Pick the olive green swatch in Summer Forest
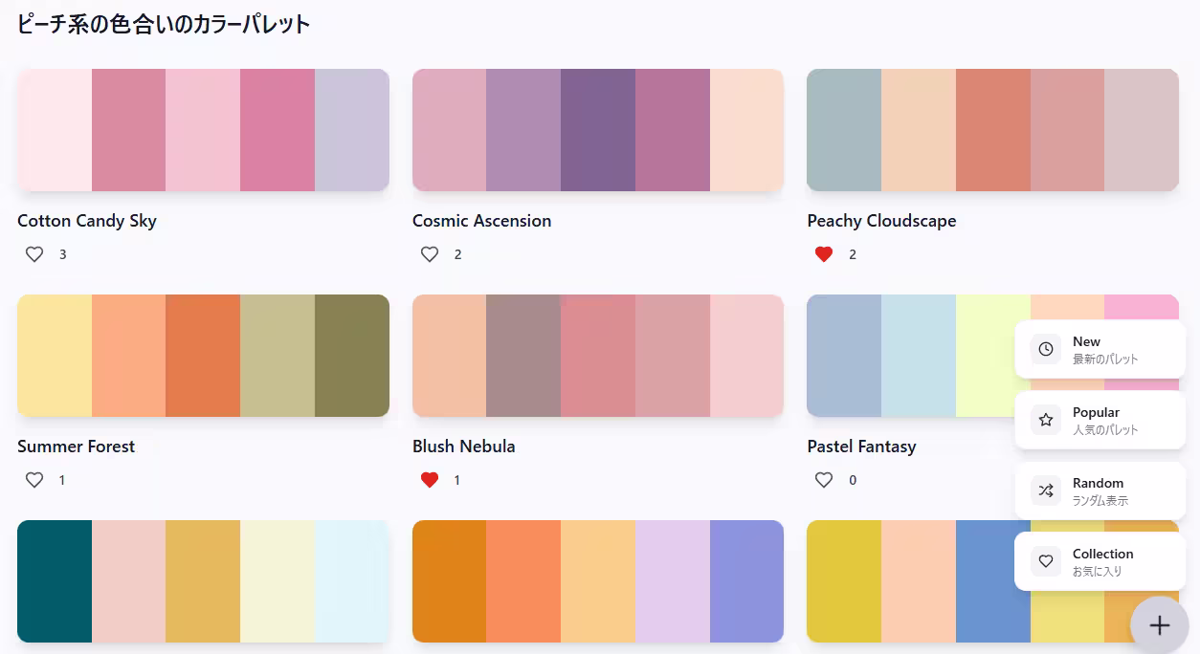The image size is (1200, 654). pos(352,356)
